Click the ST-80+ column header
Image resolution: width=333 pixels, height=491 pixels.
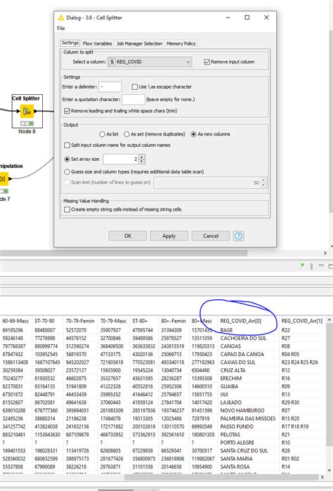139,321
